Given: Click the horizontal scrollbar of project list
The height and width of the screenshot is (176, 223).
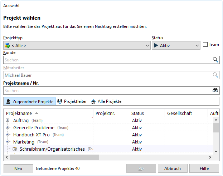Looking at the screenshot, I should click(54, 157).
